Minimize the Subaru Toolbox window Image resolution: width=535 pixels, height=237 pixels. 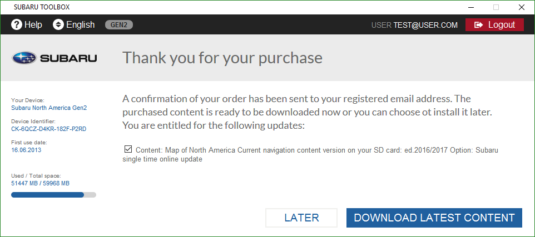pyautogui.click(x=471, y=7)
